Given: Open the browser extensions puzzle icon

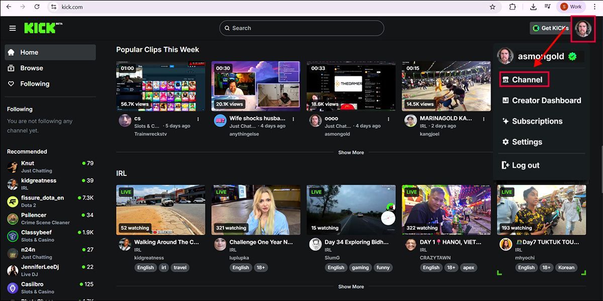Looking at the screenshot, I should tap(513, 7).
